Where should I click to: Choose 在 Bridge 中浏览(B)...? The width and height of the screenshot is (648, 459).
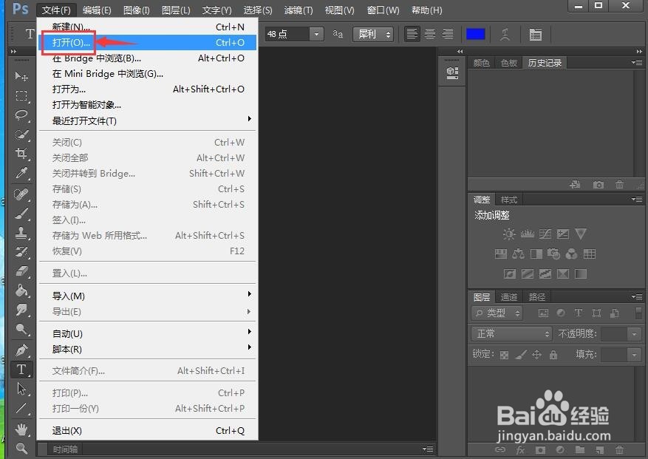[147, 58]
